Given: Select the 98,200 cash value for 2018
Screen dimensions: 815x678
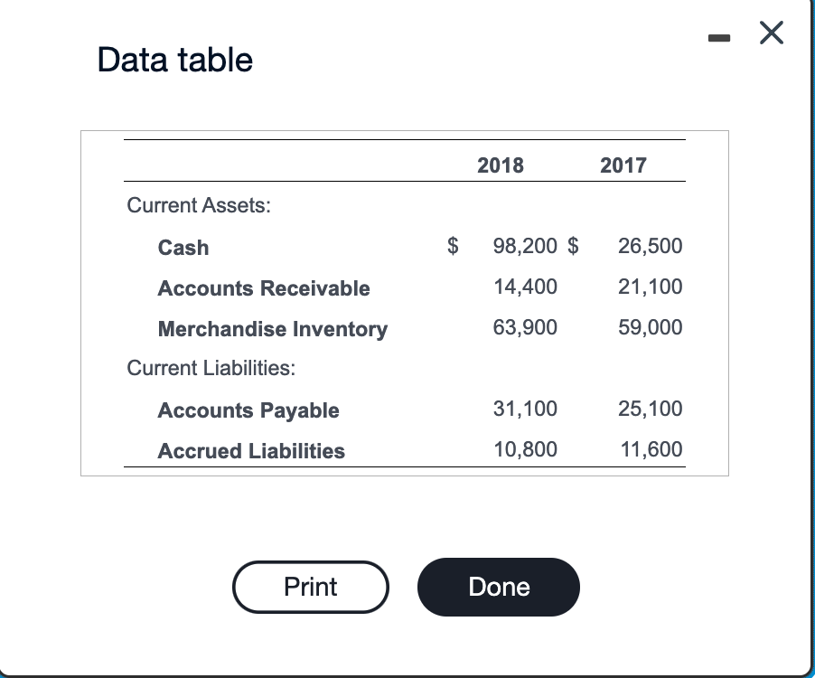Looking at the screenshot, I should click(x=522, y=246).
